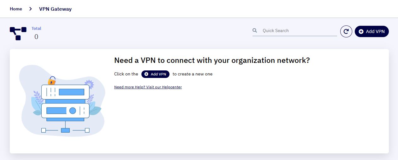Click the gear icon in illustration
Image resolution: width=398 pixels, height=160 pixels.
coord(89,84)
